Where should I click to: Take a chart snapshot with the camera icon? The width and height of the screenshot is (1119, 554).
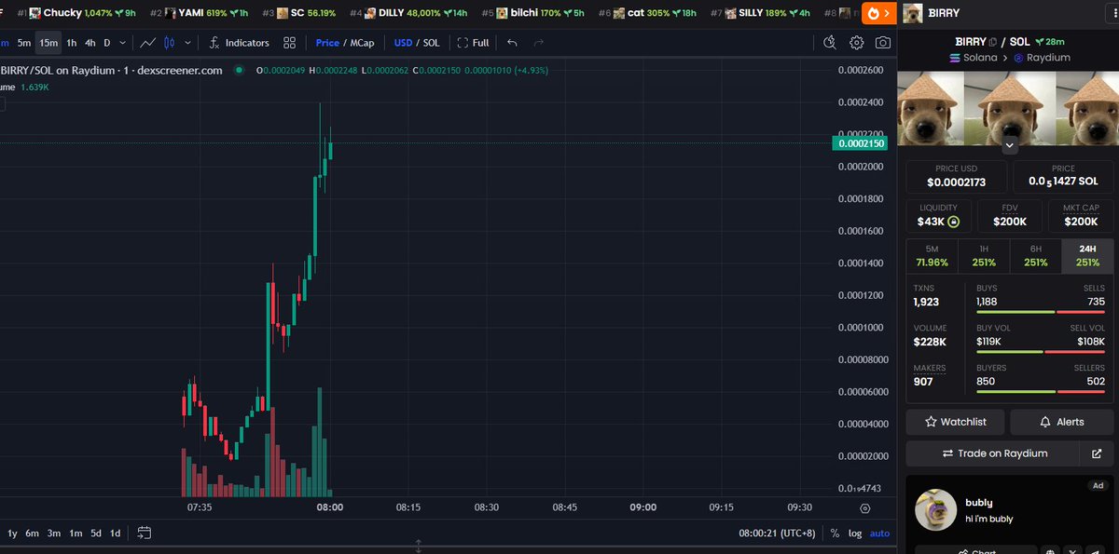882,43
